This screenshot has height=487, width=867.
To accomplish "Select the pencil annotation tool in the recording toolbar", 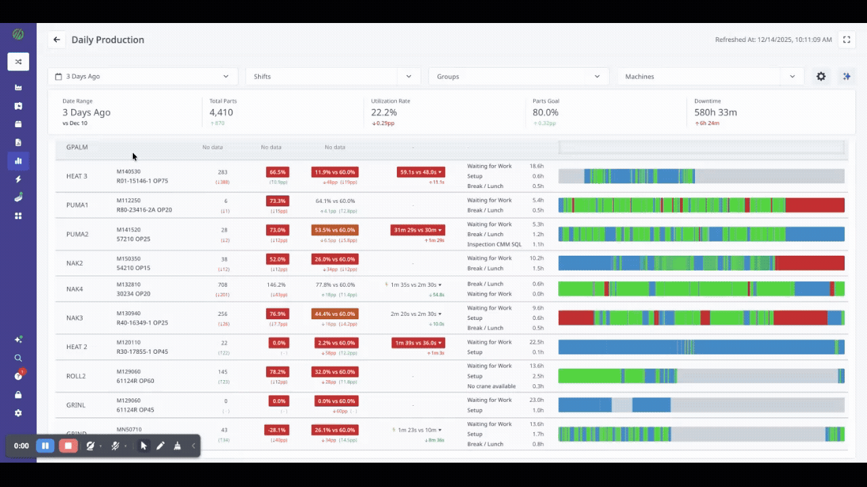I will click(x=161, y=446).
